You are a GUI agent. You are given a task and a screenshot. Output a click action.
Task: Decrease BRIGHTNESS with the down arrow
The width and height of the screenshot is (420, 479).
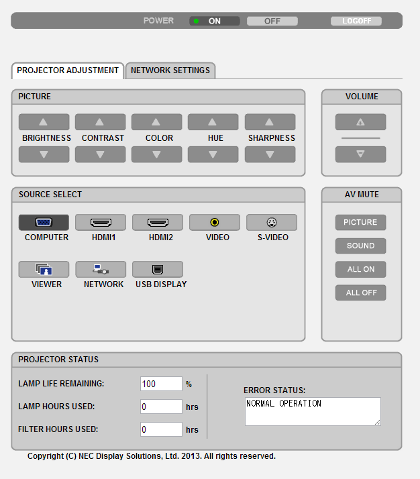(44, 154)
